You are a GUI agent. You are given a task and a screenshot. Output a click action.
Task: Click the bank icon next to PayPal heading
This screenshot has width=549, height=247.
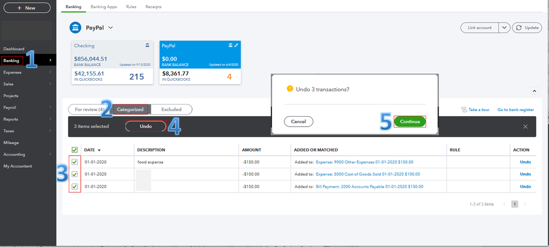point(75,28)
